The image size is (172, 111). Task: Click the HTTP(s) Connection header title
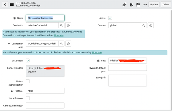pyautogui.click(x=26, y=3)
